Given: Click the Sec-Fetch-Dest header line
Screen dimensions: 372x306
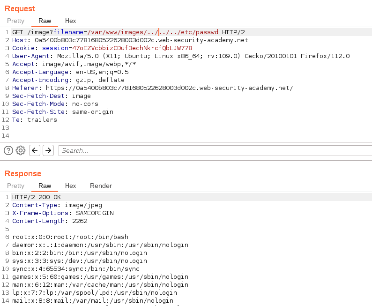Looking at the screenshot, I should tap(52, 96).
